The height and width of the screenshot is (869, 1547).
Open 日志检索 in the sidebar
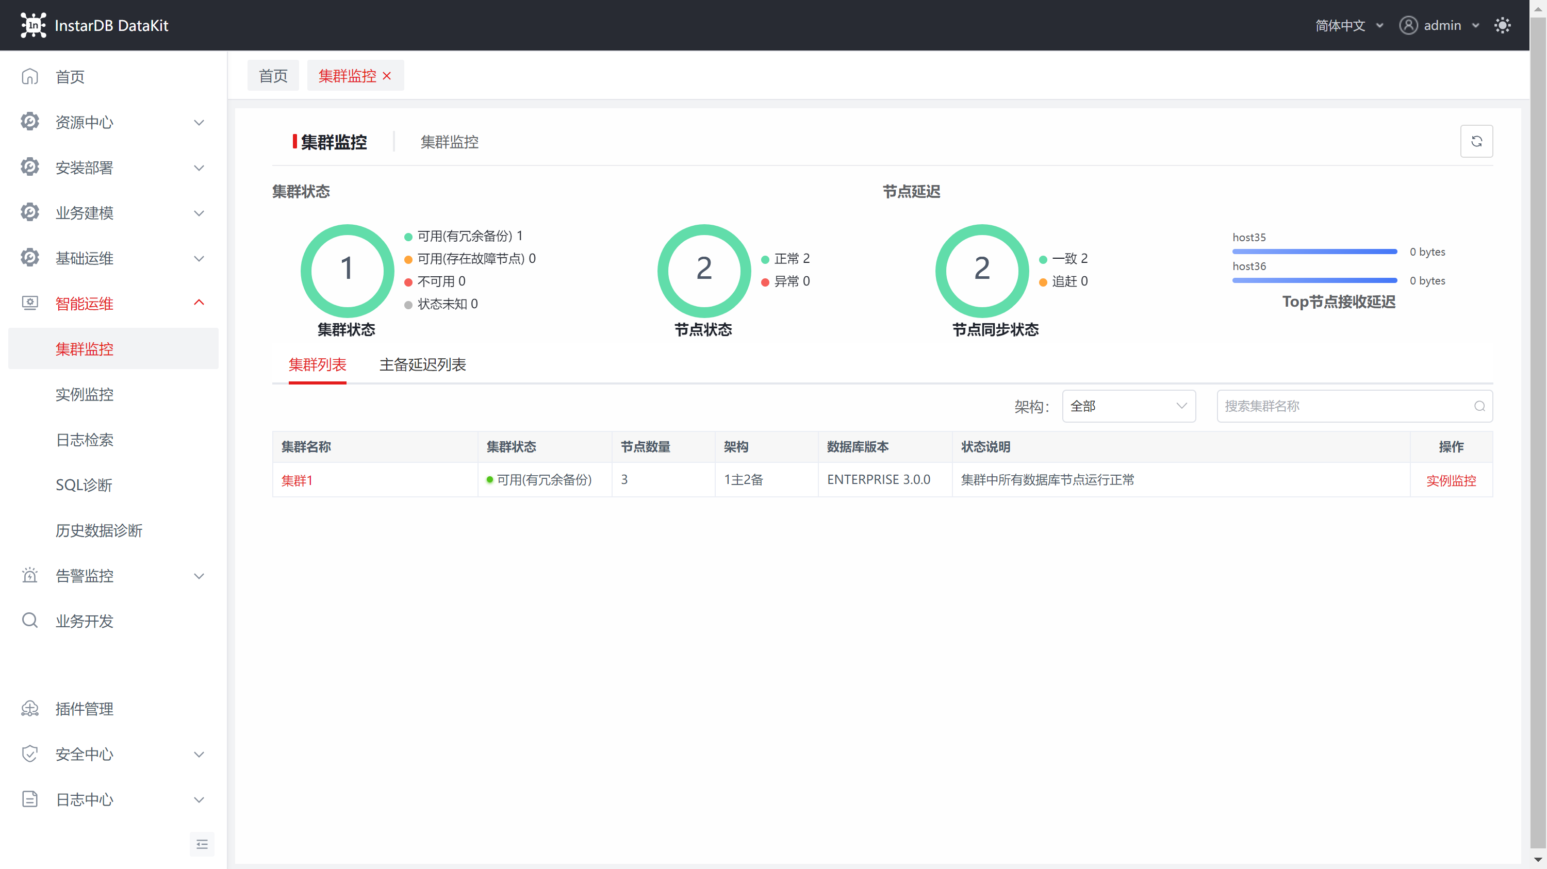[113, 439]
